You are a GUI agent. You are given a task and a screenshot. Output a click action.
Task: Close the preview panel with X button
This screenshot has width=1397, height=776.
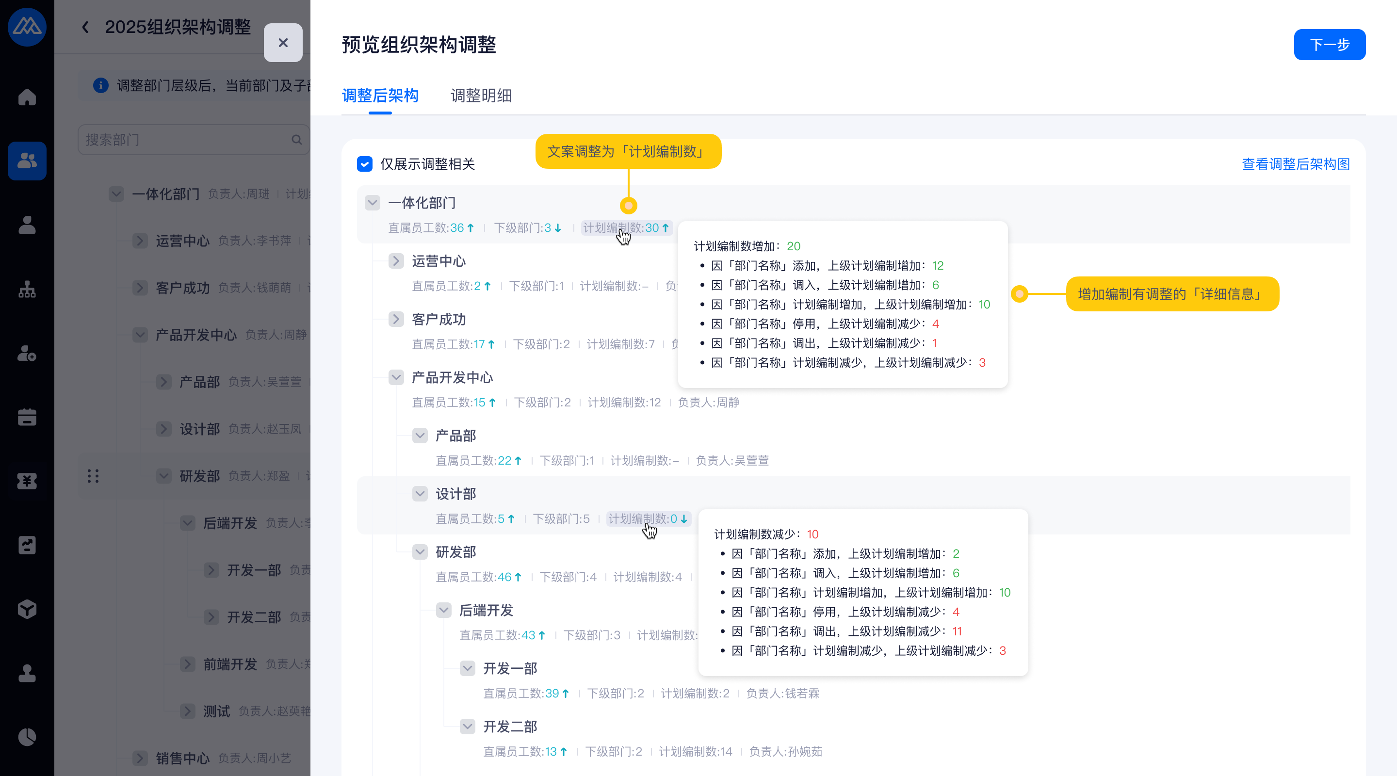click(282, 43)
